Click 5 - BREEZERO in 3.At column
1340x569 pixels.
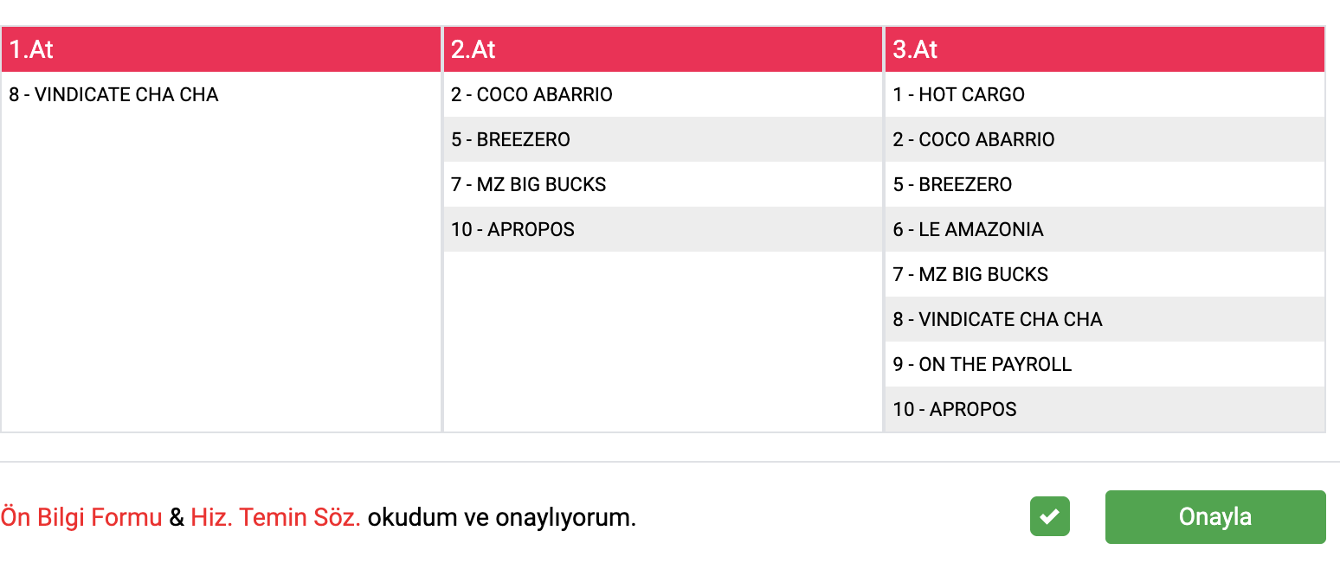tap(952, 185)
